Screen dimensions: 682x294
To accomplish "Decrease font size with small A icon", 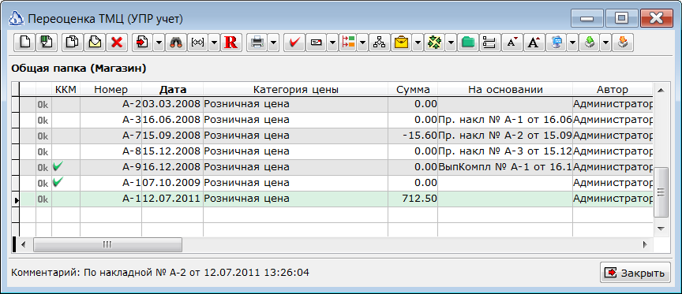I will pos(512,43).
